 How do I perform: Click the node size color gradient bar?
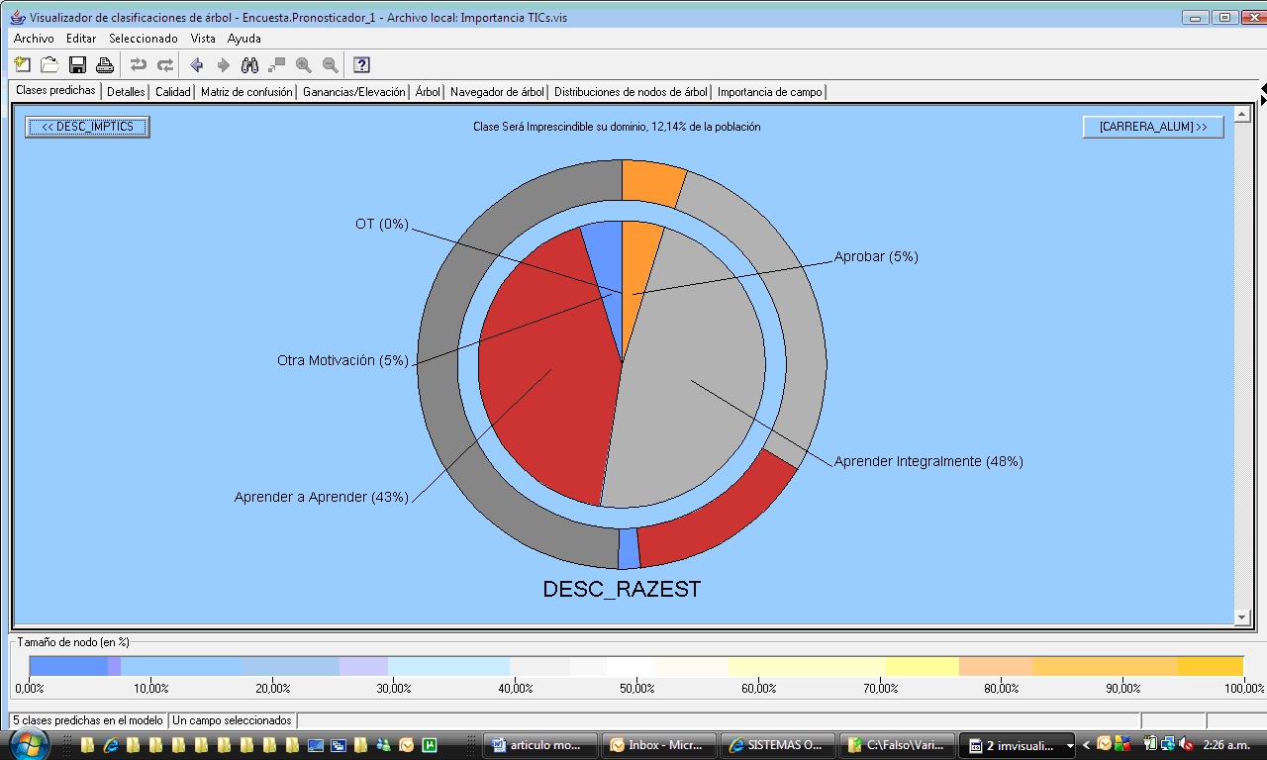[635, 666]
